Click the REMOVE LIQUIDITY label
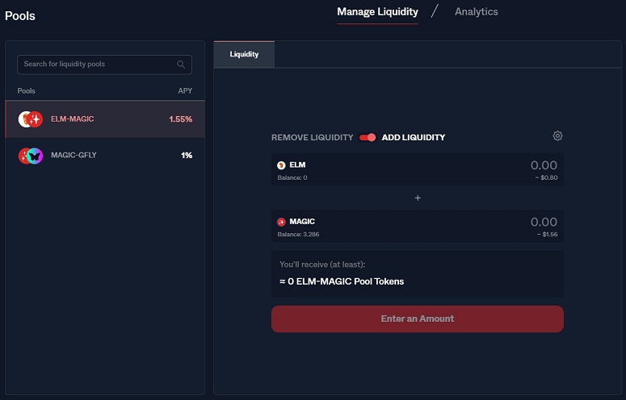The image size is (626, 400). click(x=313, y=137)
